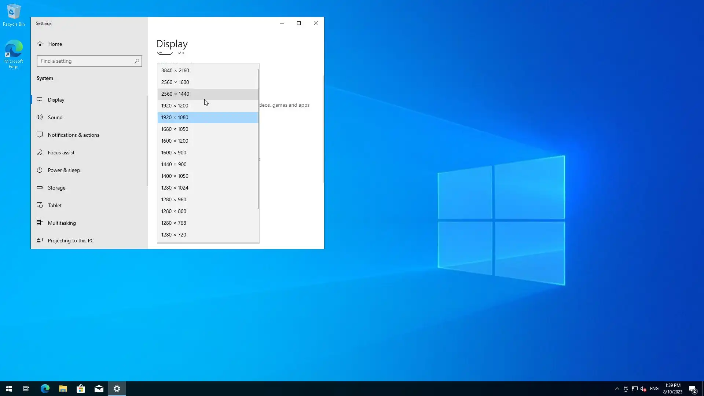Open Notification center in system tray
The width and height of the screenshot is (704, 396).
click(x=692, y=389)
